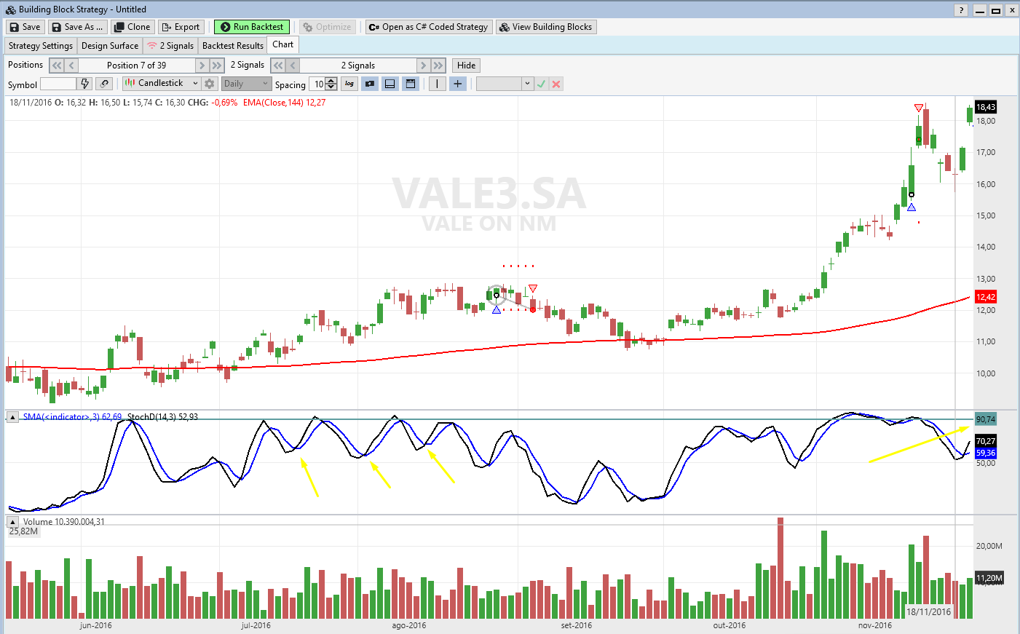This screenshot has height=634, width=1020.
Task: Open Strategy Settings tab
Action: (41, 45)
